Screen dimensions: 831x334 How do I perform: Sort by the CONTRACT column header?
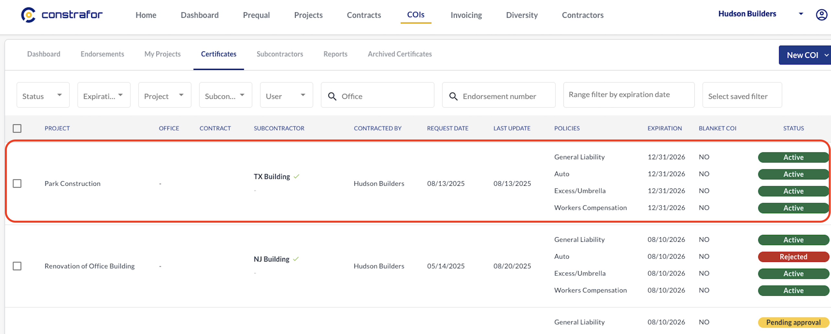tap(215, 128)
